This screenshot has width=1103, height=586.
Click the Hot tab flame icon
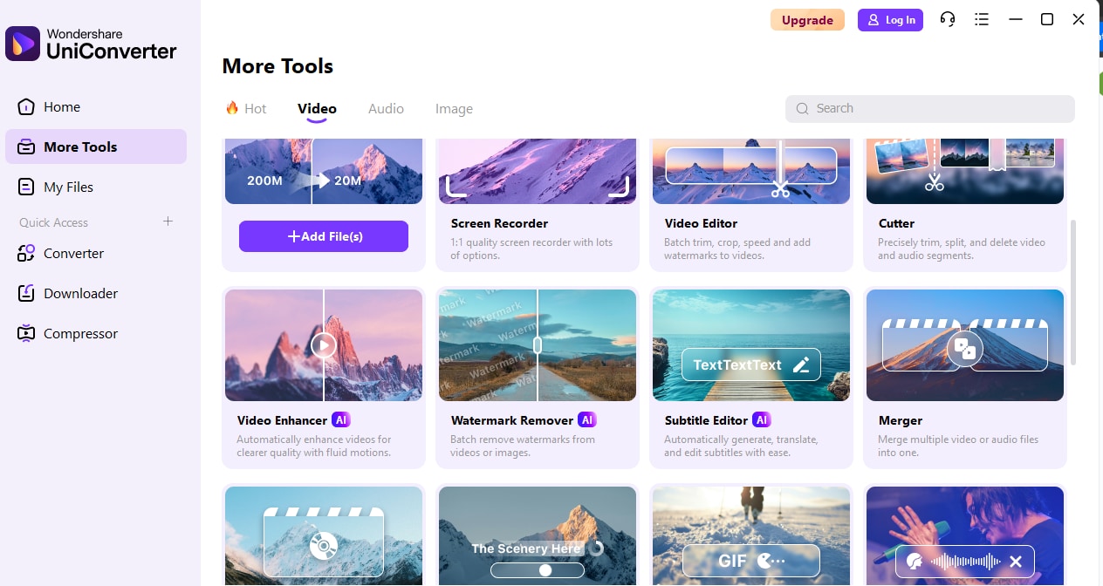point(232,107)
